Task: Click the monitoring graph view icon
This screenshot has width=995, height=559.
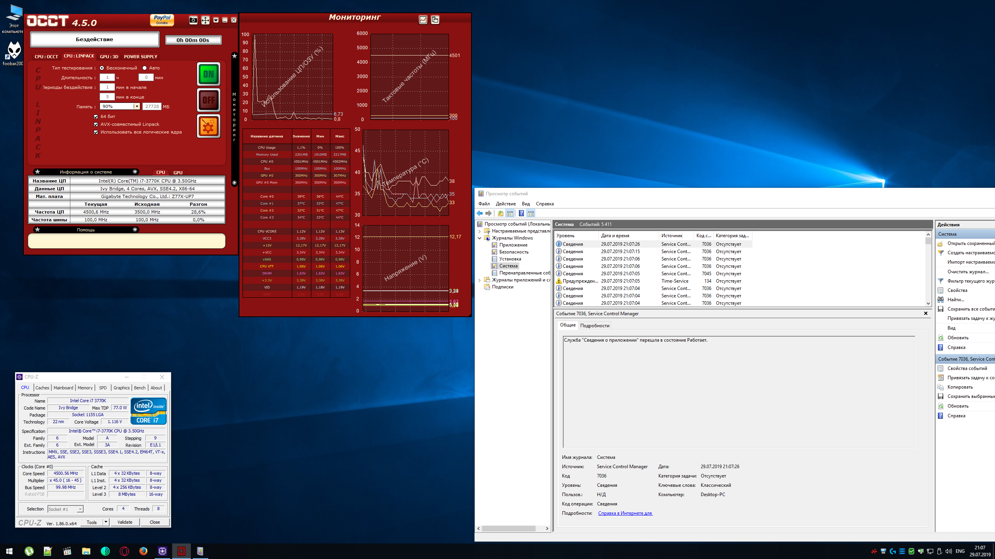Action: [423, 20]
